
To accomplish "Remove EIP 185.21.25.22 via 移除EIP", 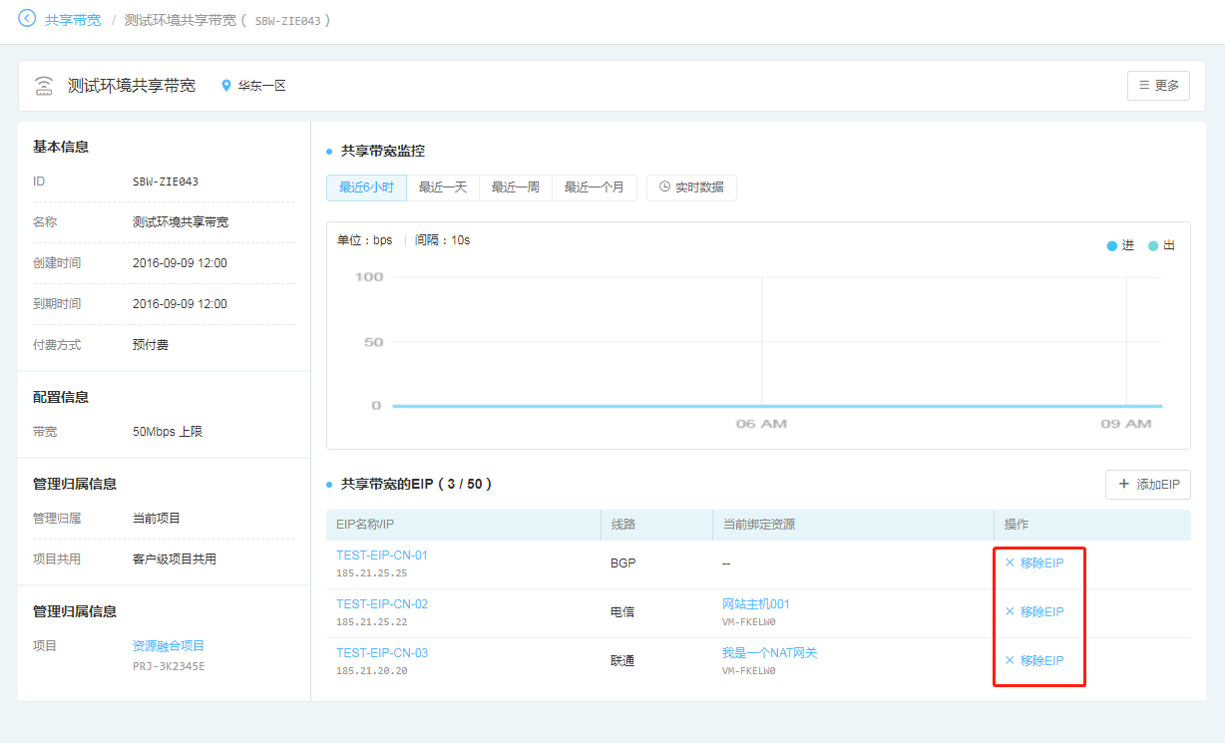I will coord(1034,611).
